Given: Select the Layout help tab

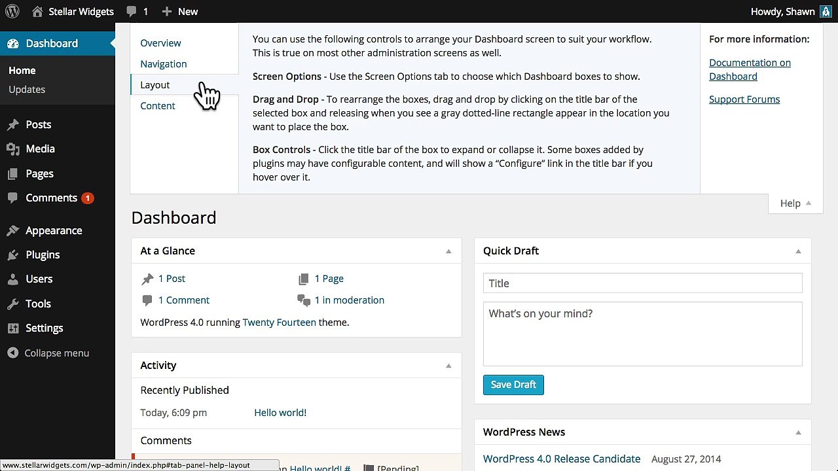Looking at the screenshot, I should (155, 85).
